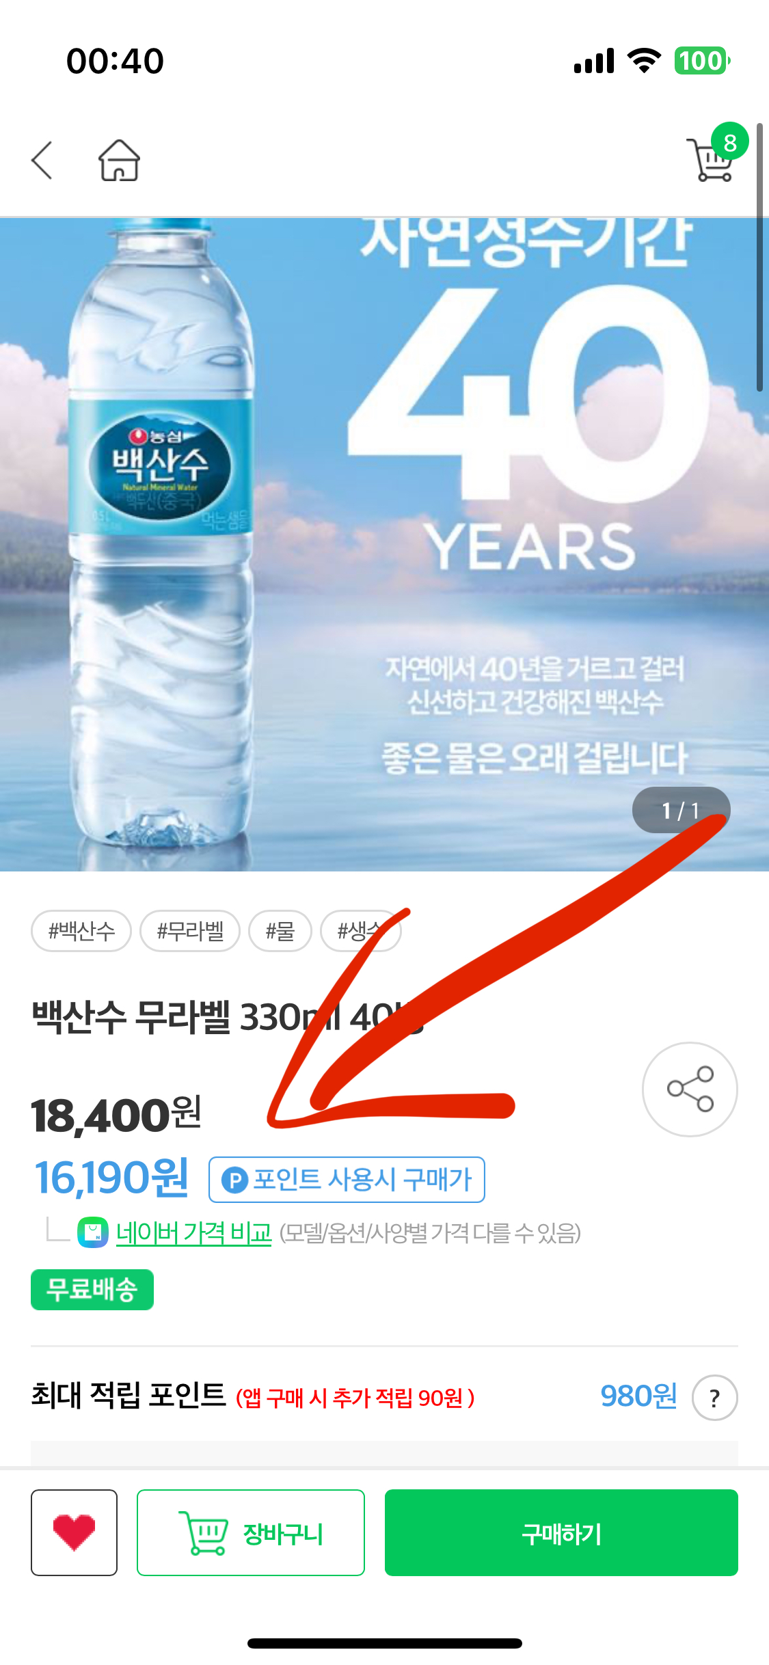Select the #백산수 hashtag
The width and height of the screenshot is (769, 1665).
[81, 930]
